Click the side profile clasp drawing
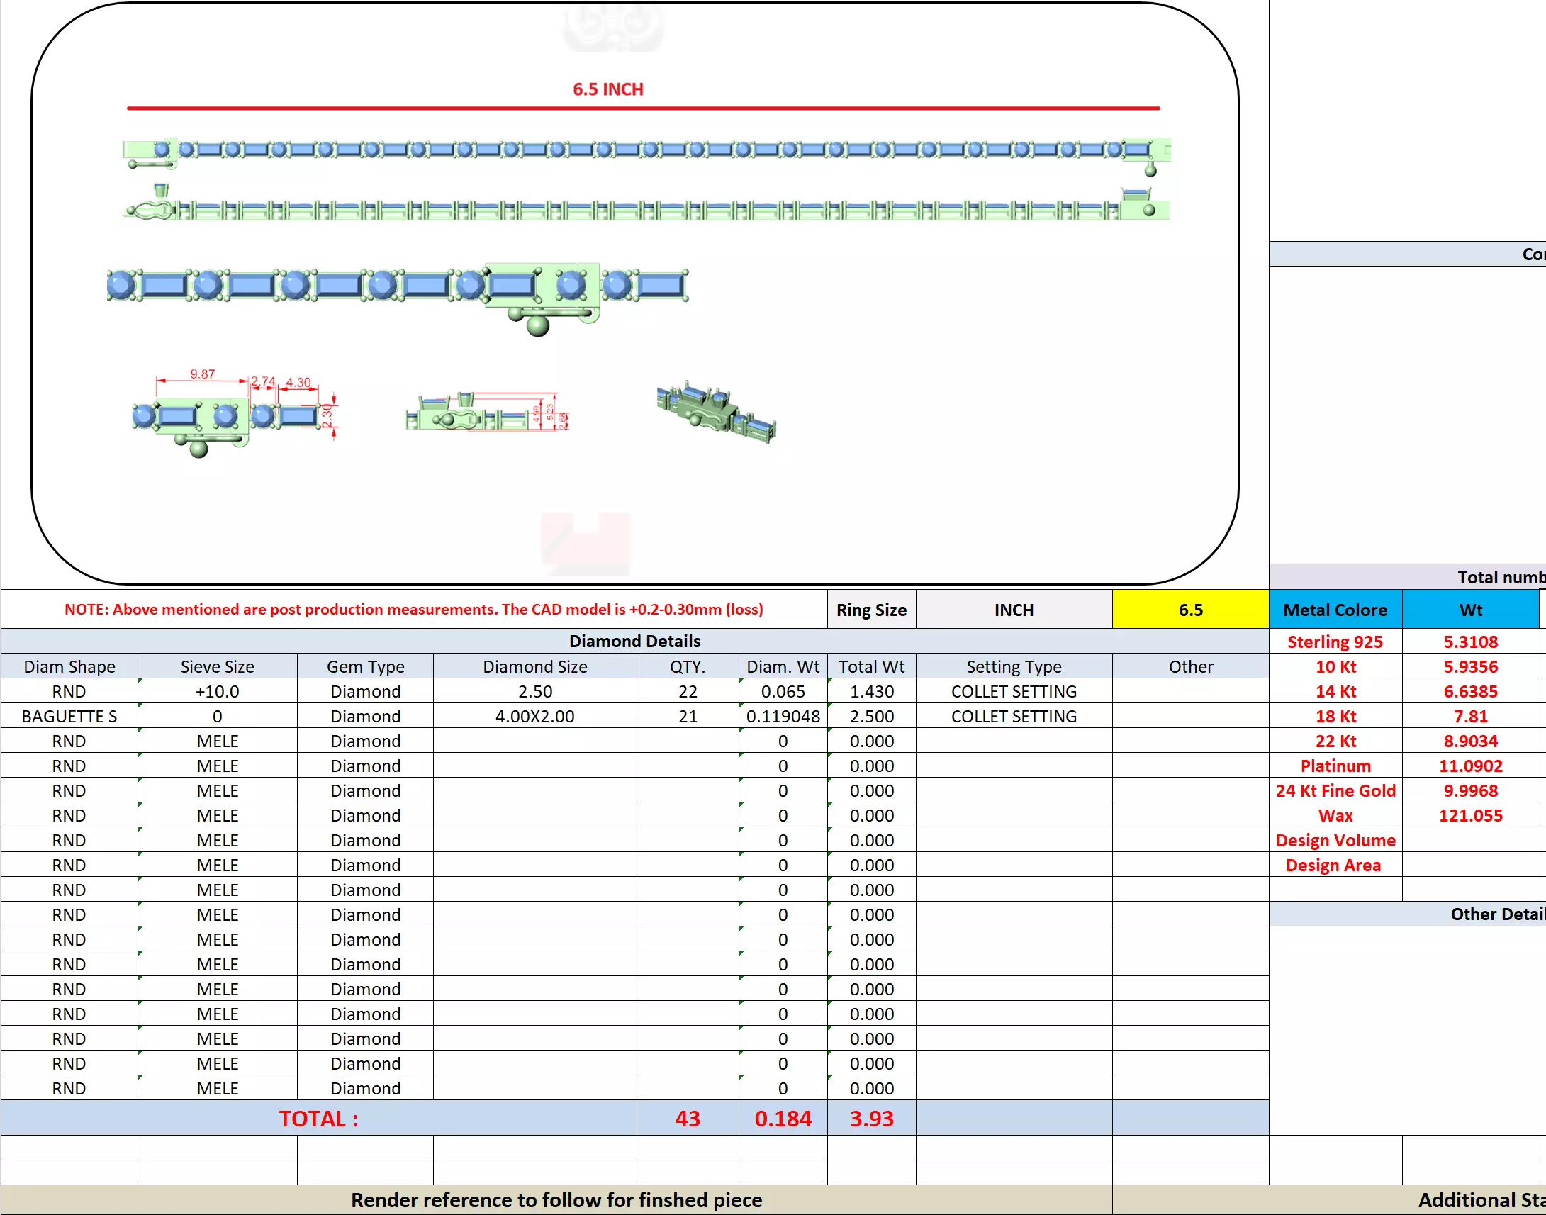1546x1215 pixels. (x=487, y=413)
